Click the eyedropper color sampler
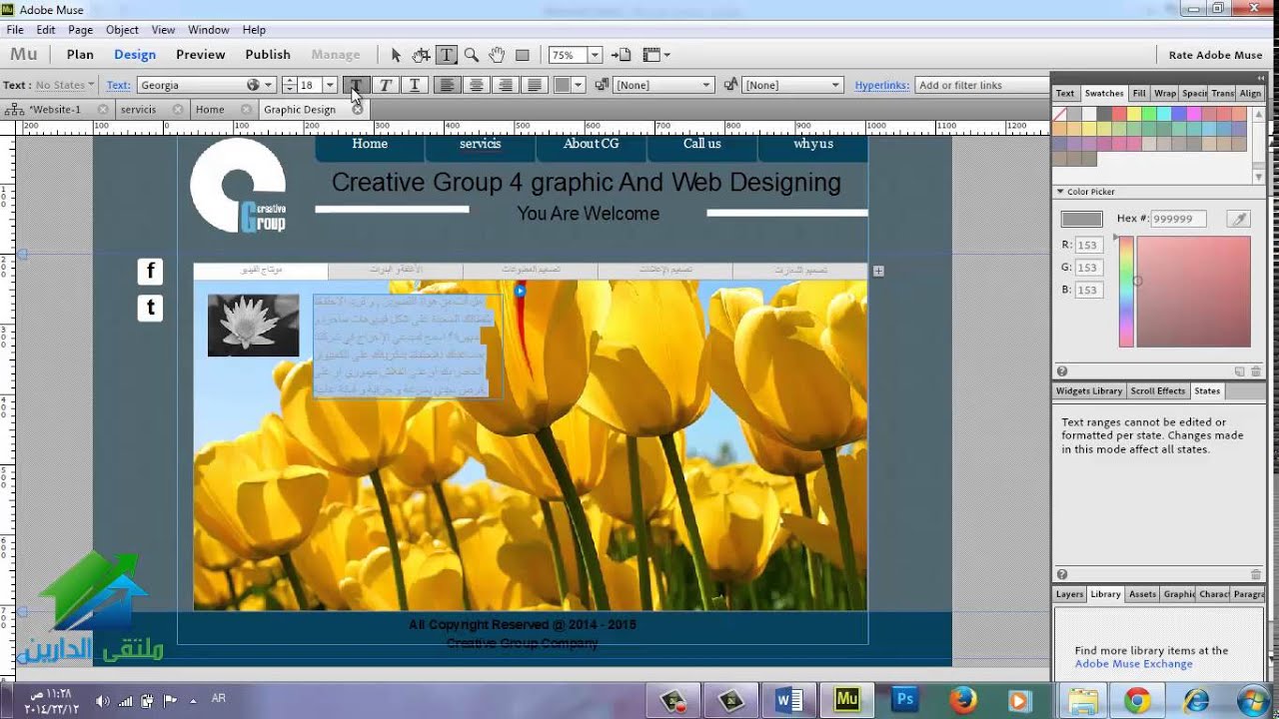The image size is (1279, 719). [1238, 219]
